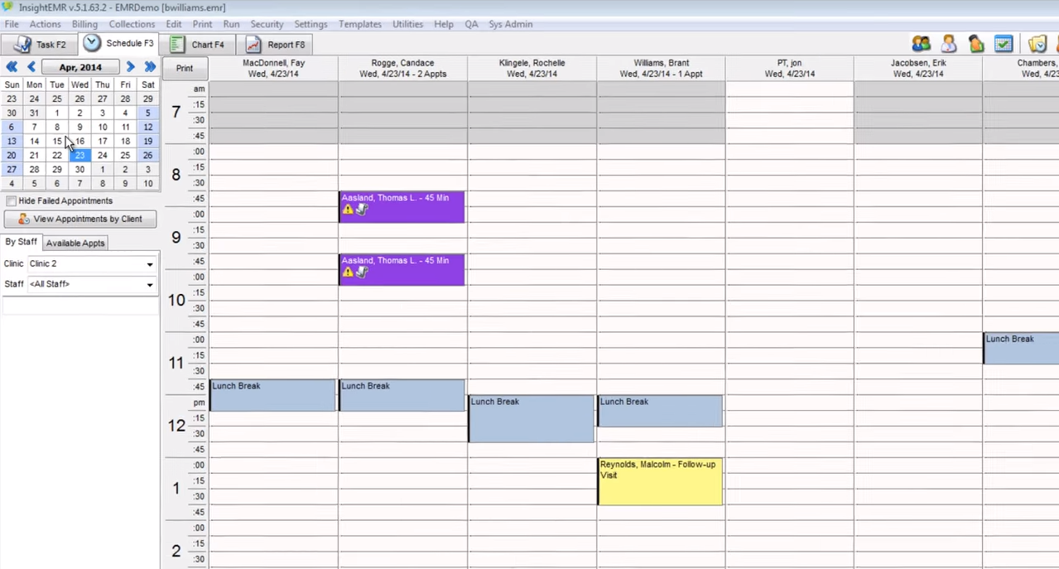1059x569 pixels.
Task: Select MacDonnell's Lunch Break block
Action: [x=272, y=395]
